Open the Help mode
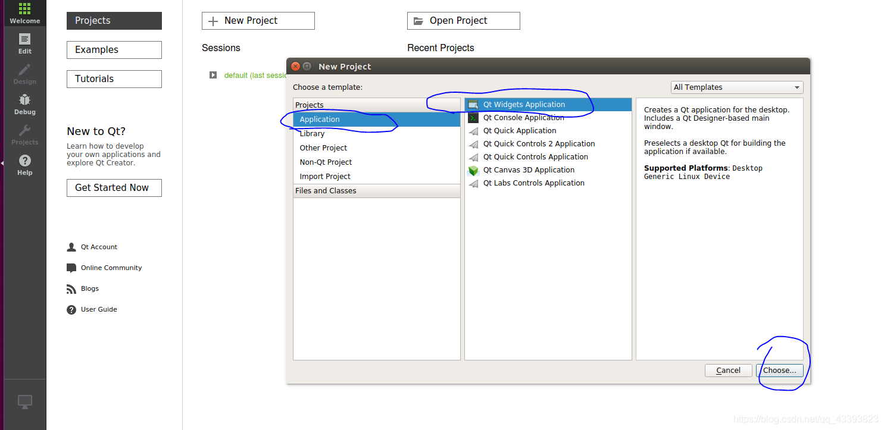 pos(25,165)
